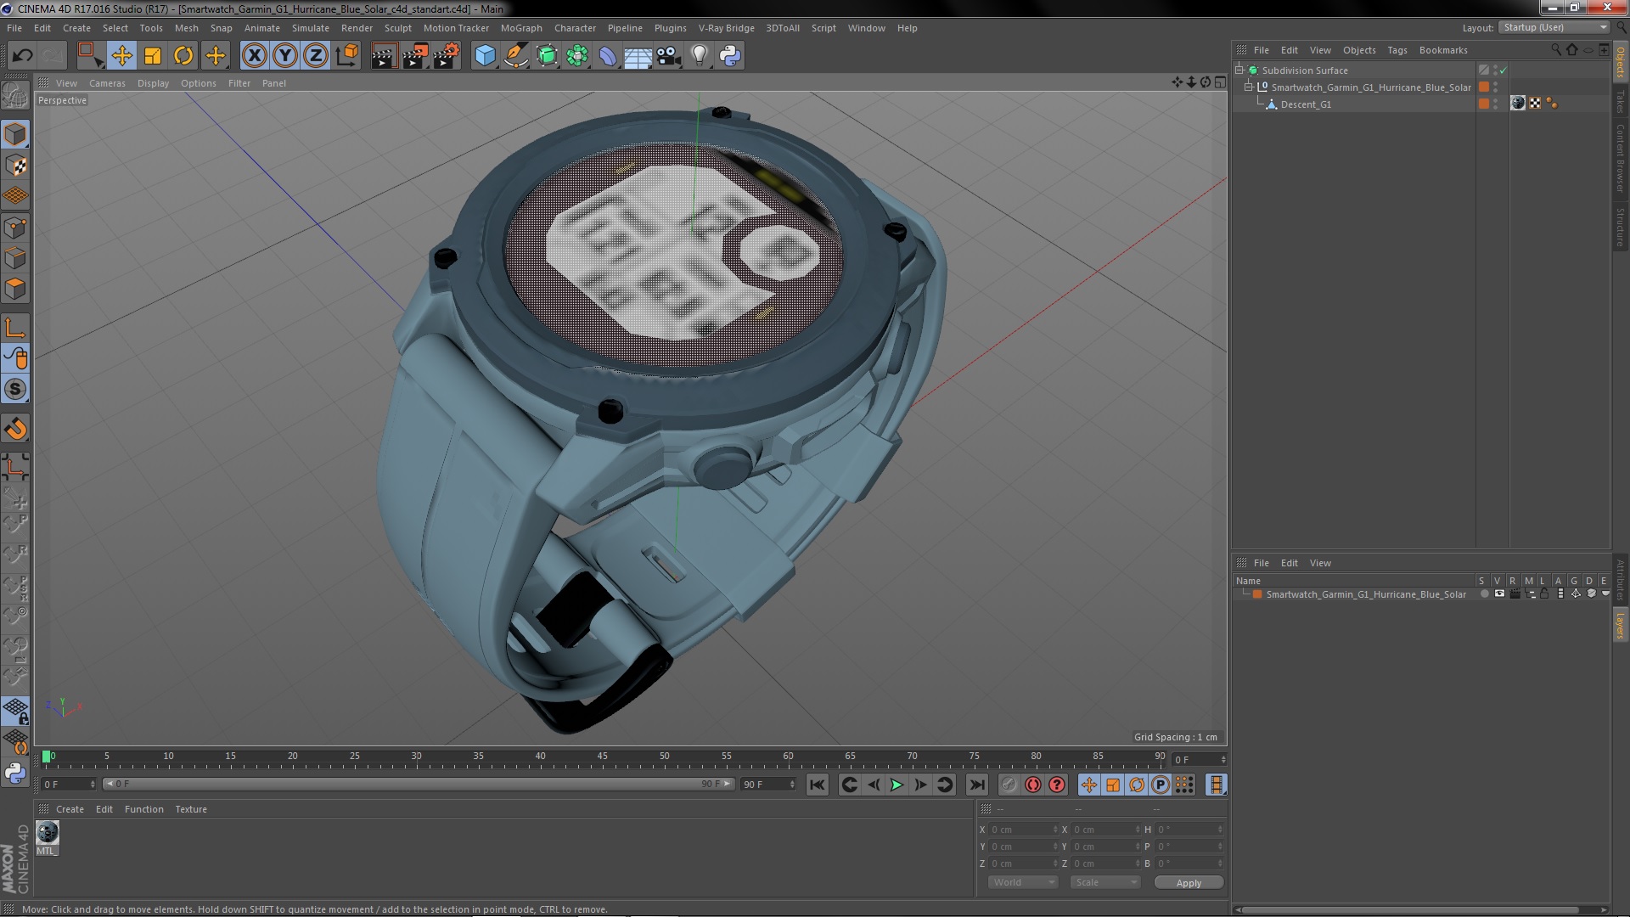Open the Layout Startup dropdown
This screenshot has height=917, width=1630.
coord(1554,27)
